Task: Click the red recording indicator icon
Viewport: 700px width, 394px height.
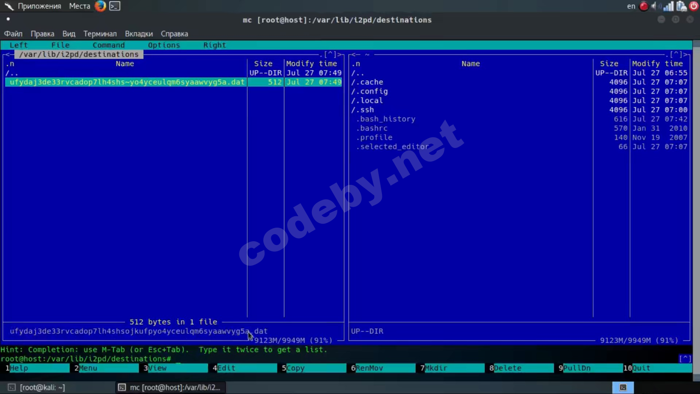Action: pos(644,6)
